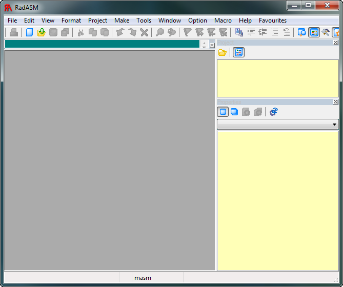Open the Tools menu
This screenshot has height=287, width=343.
(144, 20)
